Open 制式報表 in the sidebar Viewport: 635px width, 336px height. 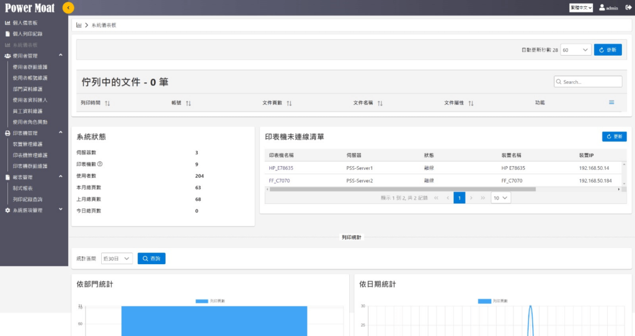pos(23,188)
